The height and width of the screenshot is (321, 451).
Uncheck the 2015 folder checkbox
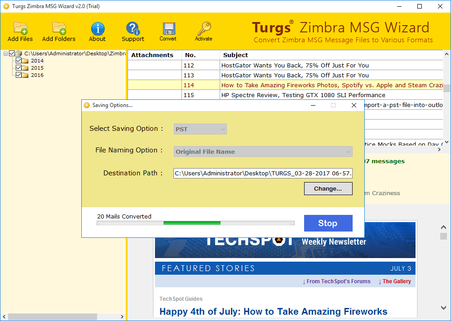[19, 67]
